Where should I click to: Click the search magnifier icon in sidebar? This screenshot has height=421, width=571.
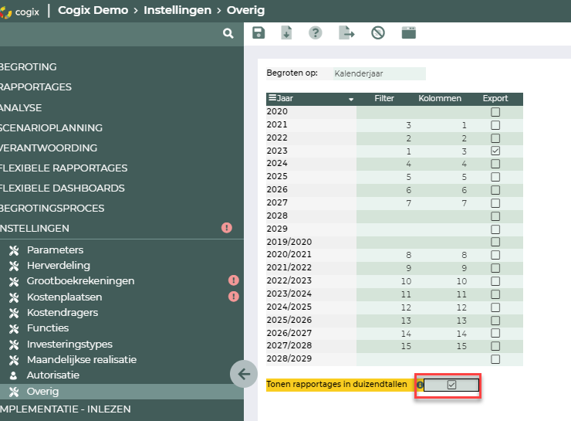coord(228,33)
